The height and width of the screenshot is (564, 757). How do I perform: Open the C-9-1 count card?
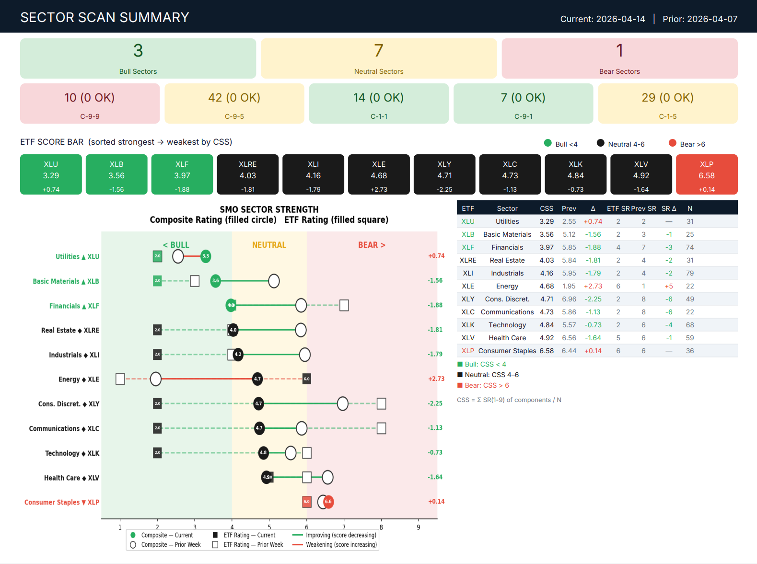pyautogui.click(x=524, y=104)
